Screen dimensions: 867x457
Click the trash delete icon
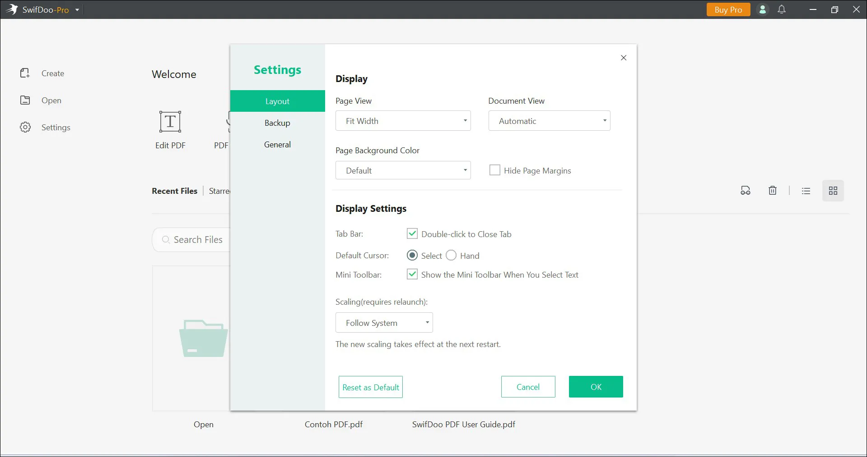coord(773,191)
